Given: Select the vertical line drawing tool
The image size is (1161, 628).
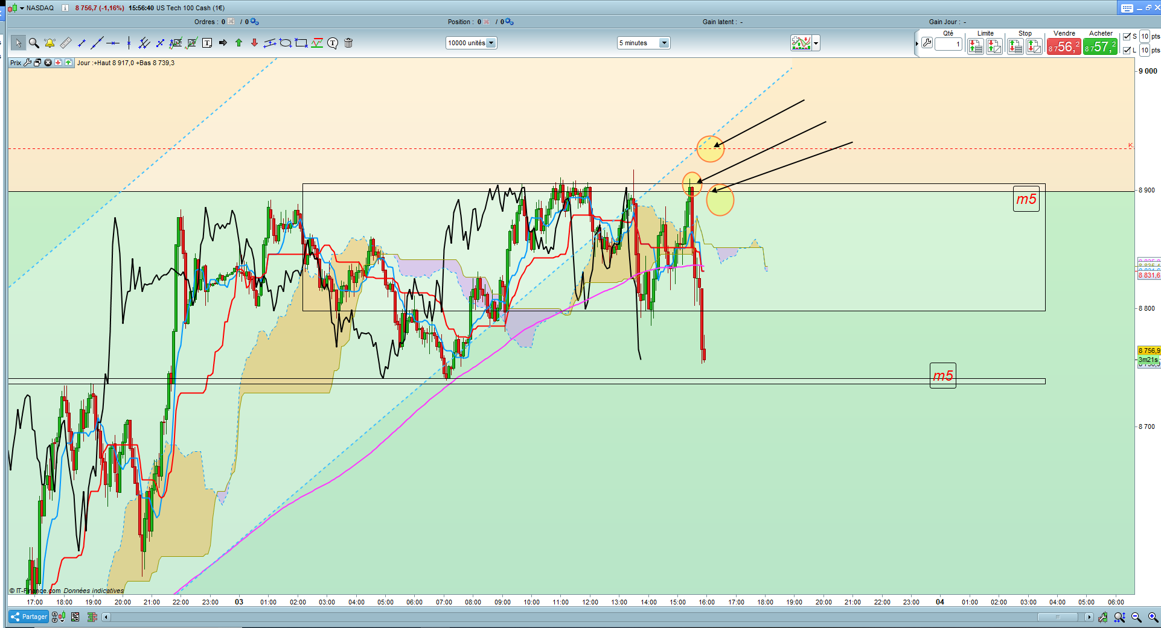Looking at the screenshot, I should pos(129,43).
